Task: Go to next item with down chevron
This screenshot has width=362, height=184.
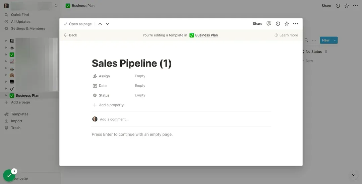Action: [107, 24]
